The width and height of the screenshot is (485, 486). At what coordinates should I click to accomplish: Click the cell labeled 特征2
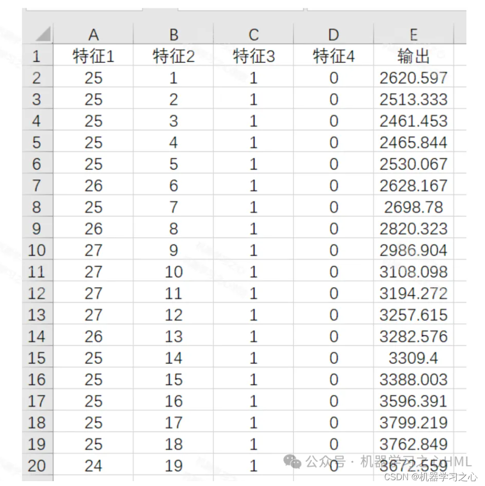(x=173, y=56)
